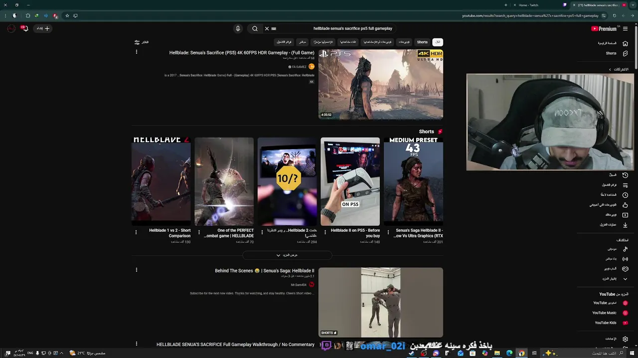Switch to the Home - Twitch tab
This screenshot has height=358, width=638.
540,5
